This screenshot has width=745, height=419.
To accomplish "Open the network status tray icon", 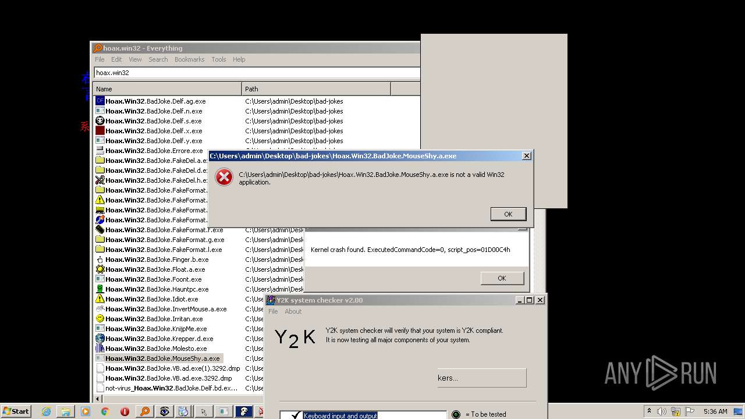I will point(675,411).
